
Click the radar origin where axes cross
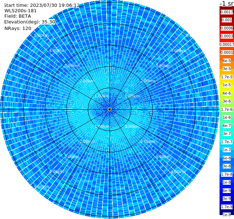pyautogui.click(x=110, y=109)
